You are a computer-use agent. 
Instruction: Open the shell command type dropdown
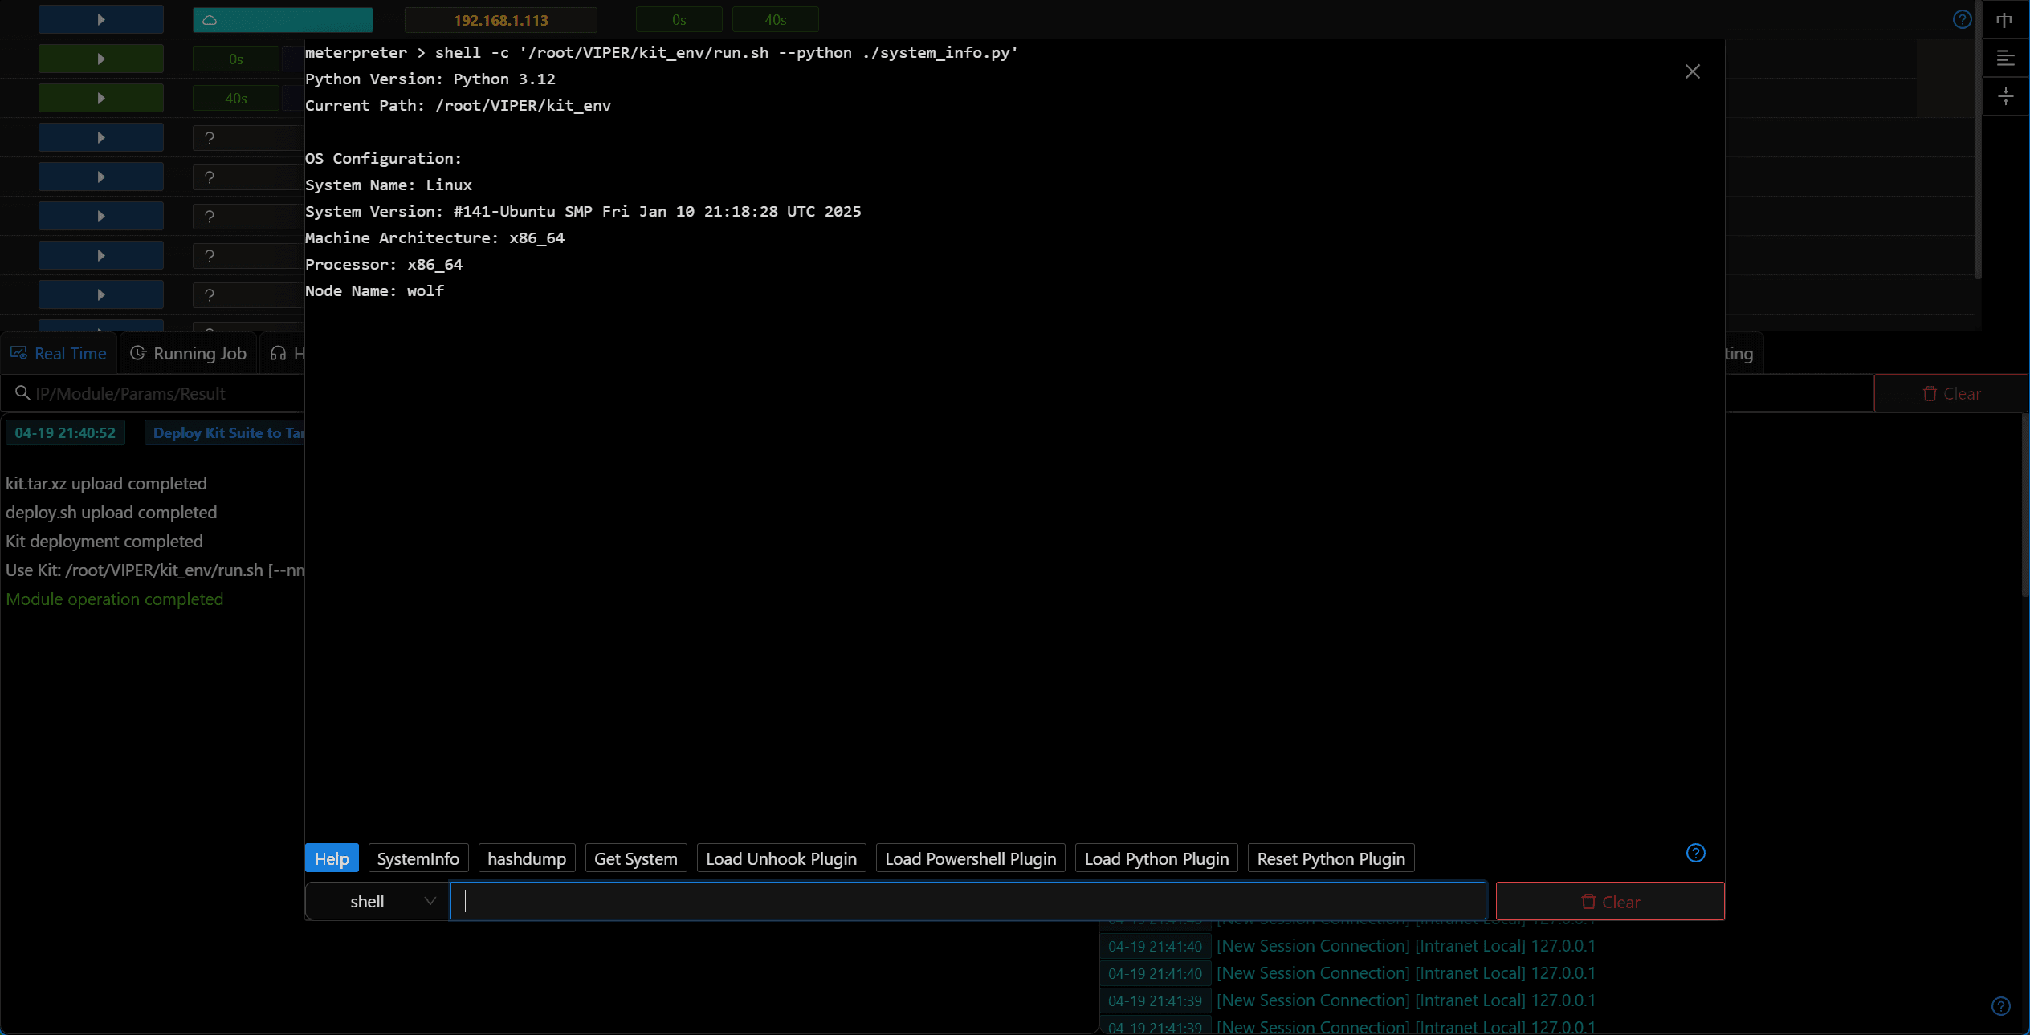pyautogui.click(x=377, y=901)
